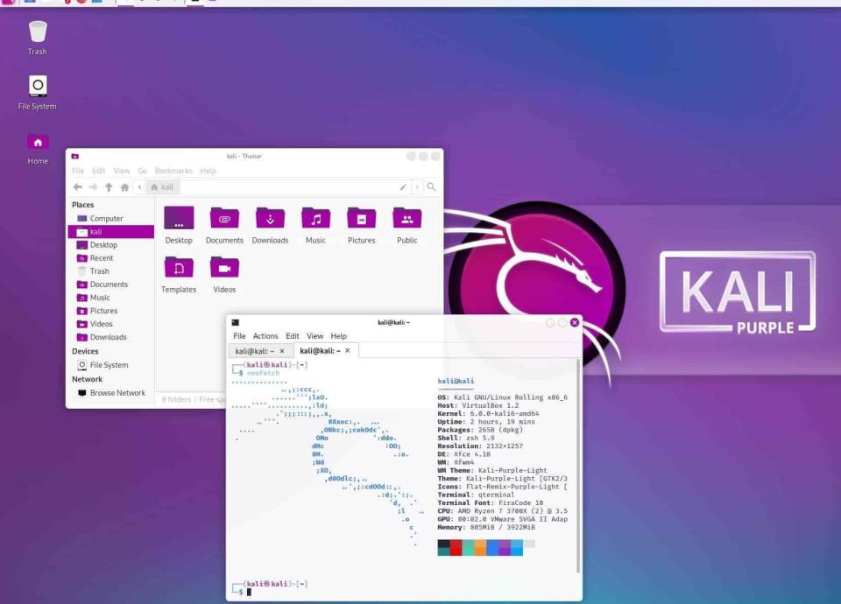Click the "Terminal: qterminal" line in neofetch output
This screenshot has height=604, width=841.
coord(476,495)
